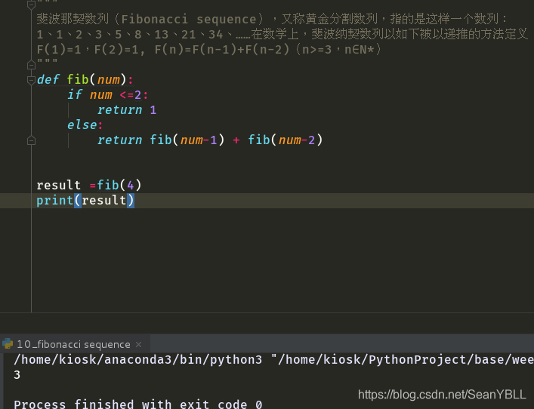
Task: Select the 10_fibonacci sequence run tab
Action: click(x=73, y=344)
